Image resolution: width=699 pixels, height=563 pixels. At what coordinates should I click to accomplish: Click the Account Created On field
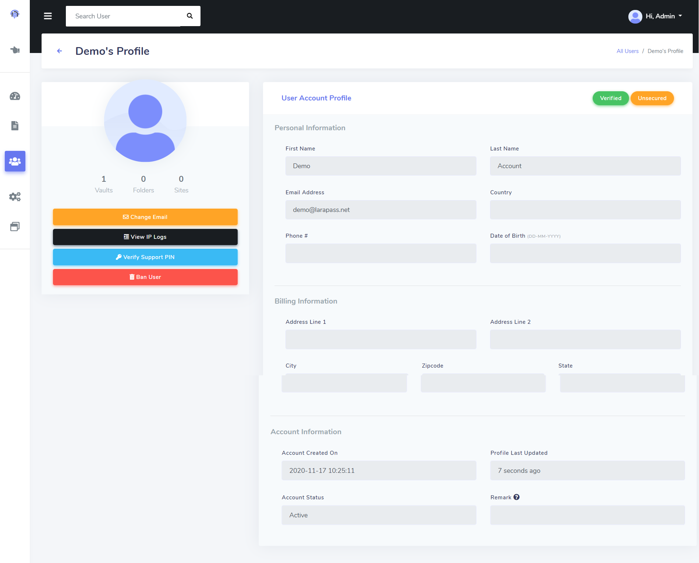pyautogui.click(x=379, y=471)
